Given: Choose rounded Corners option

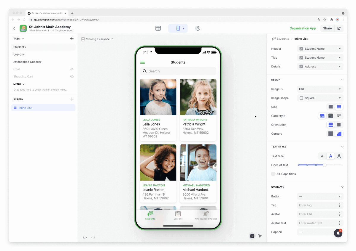Looking at the screenshot, I should point(339,133).
